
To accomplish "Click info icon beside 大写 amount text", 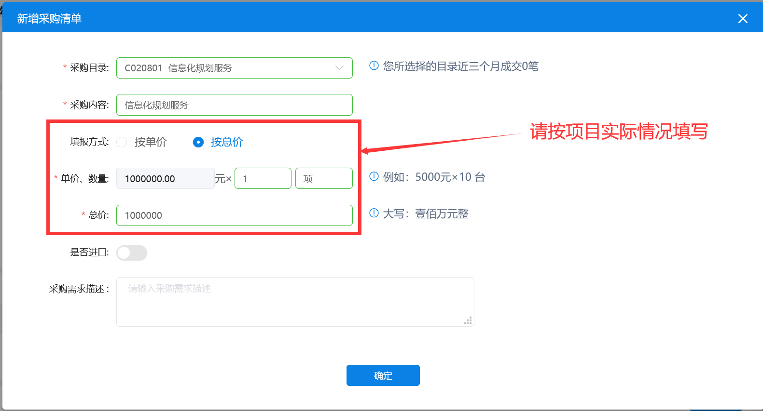I will coord(374,213).
